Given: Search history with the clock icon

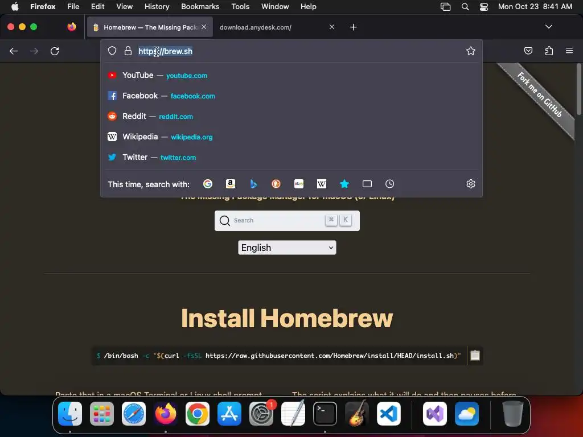Looking at the screenshot, I should pyautogui.click(x=389, y=184).
